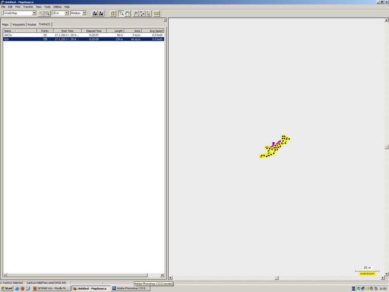Click the map vertical scroll thumb

pyautogui.click(x=386, y=147)
